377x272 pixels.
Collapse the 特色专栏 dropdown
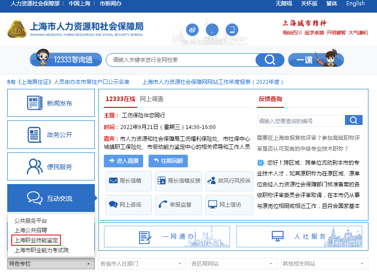pyautogui.click(x=51, y=264)
